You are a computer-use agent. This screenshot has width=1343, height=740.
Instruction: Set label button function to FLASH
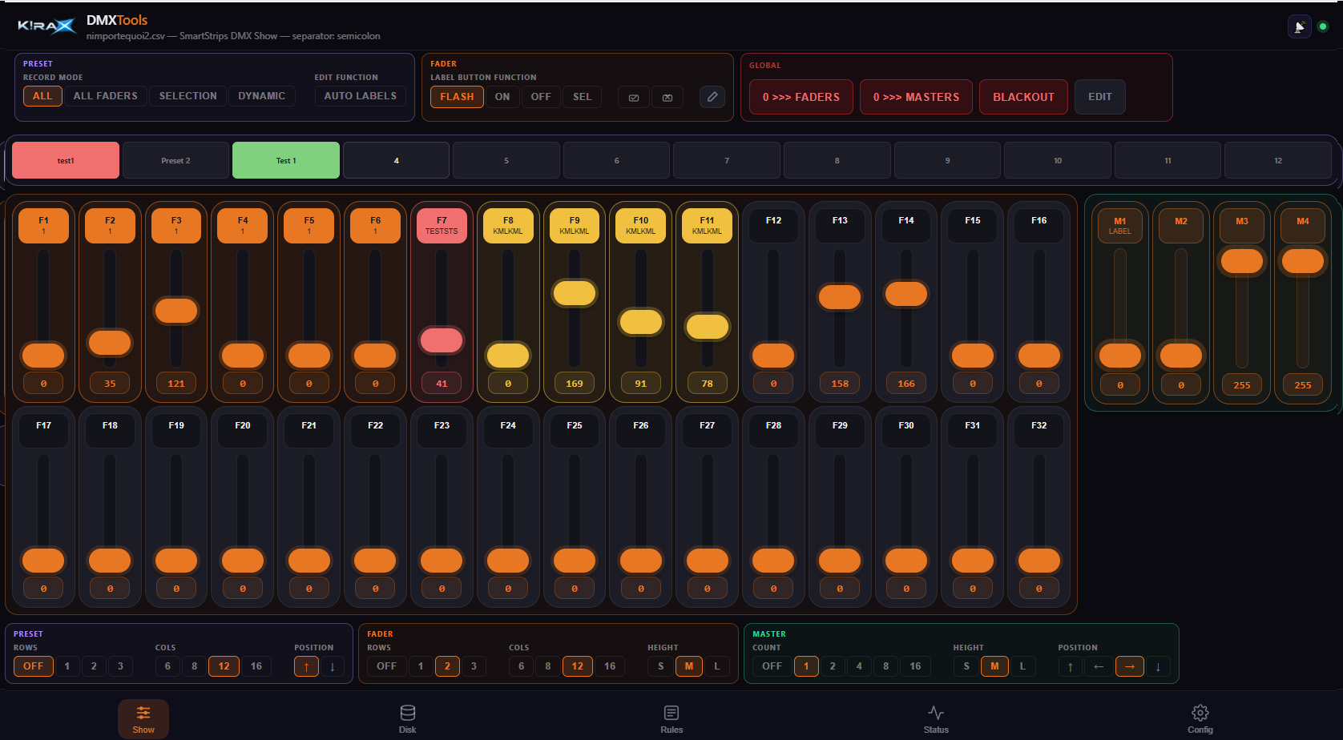click(x=457, y=97)
